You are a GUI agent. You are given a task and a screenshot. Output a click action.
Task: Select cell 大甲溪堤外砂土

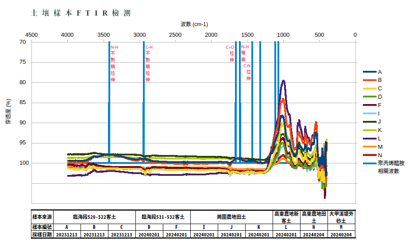coord(341,217)
